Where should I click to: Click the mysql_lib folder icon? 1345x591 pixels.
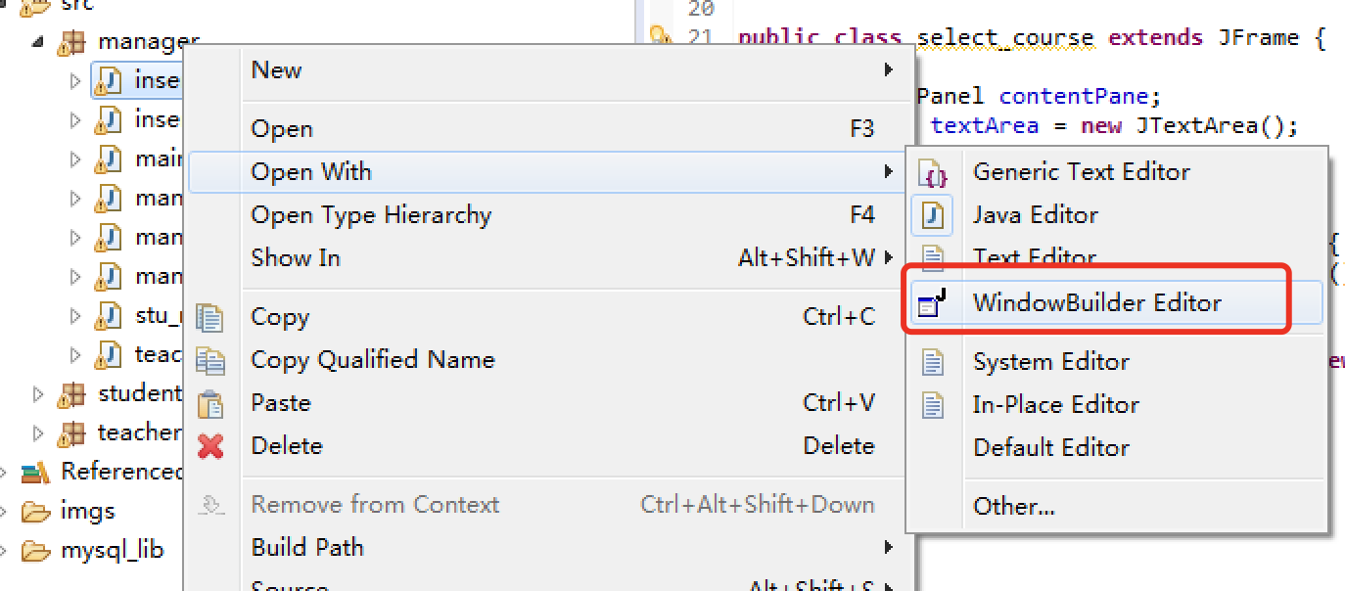[x=35, y=551]
